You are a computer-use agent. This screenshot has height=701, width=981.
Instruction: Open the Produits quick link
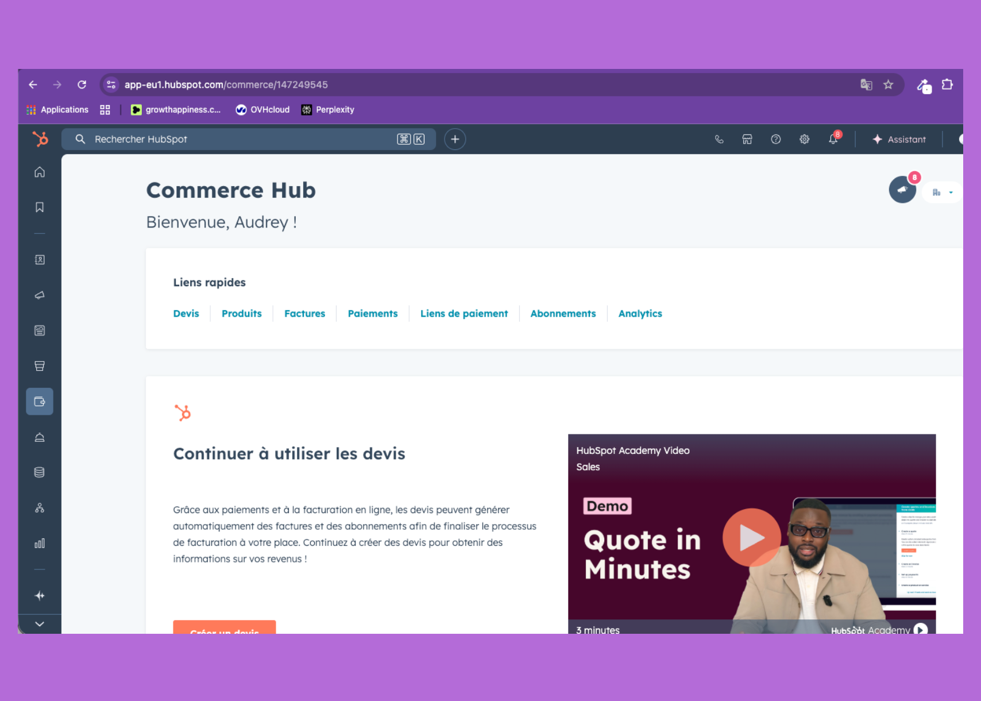[242, 313]
